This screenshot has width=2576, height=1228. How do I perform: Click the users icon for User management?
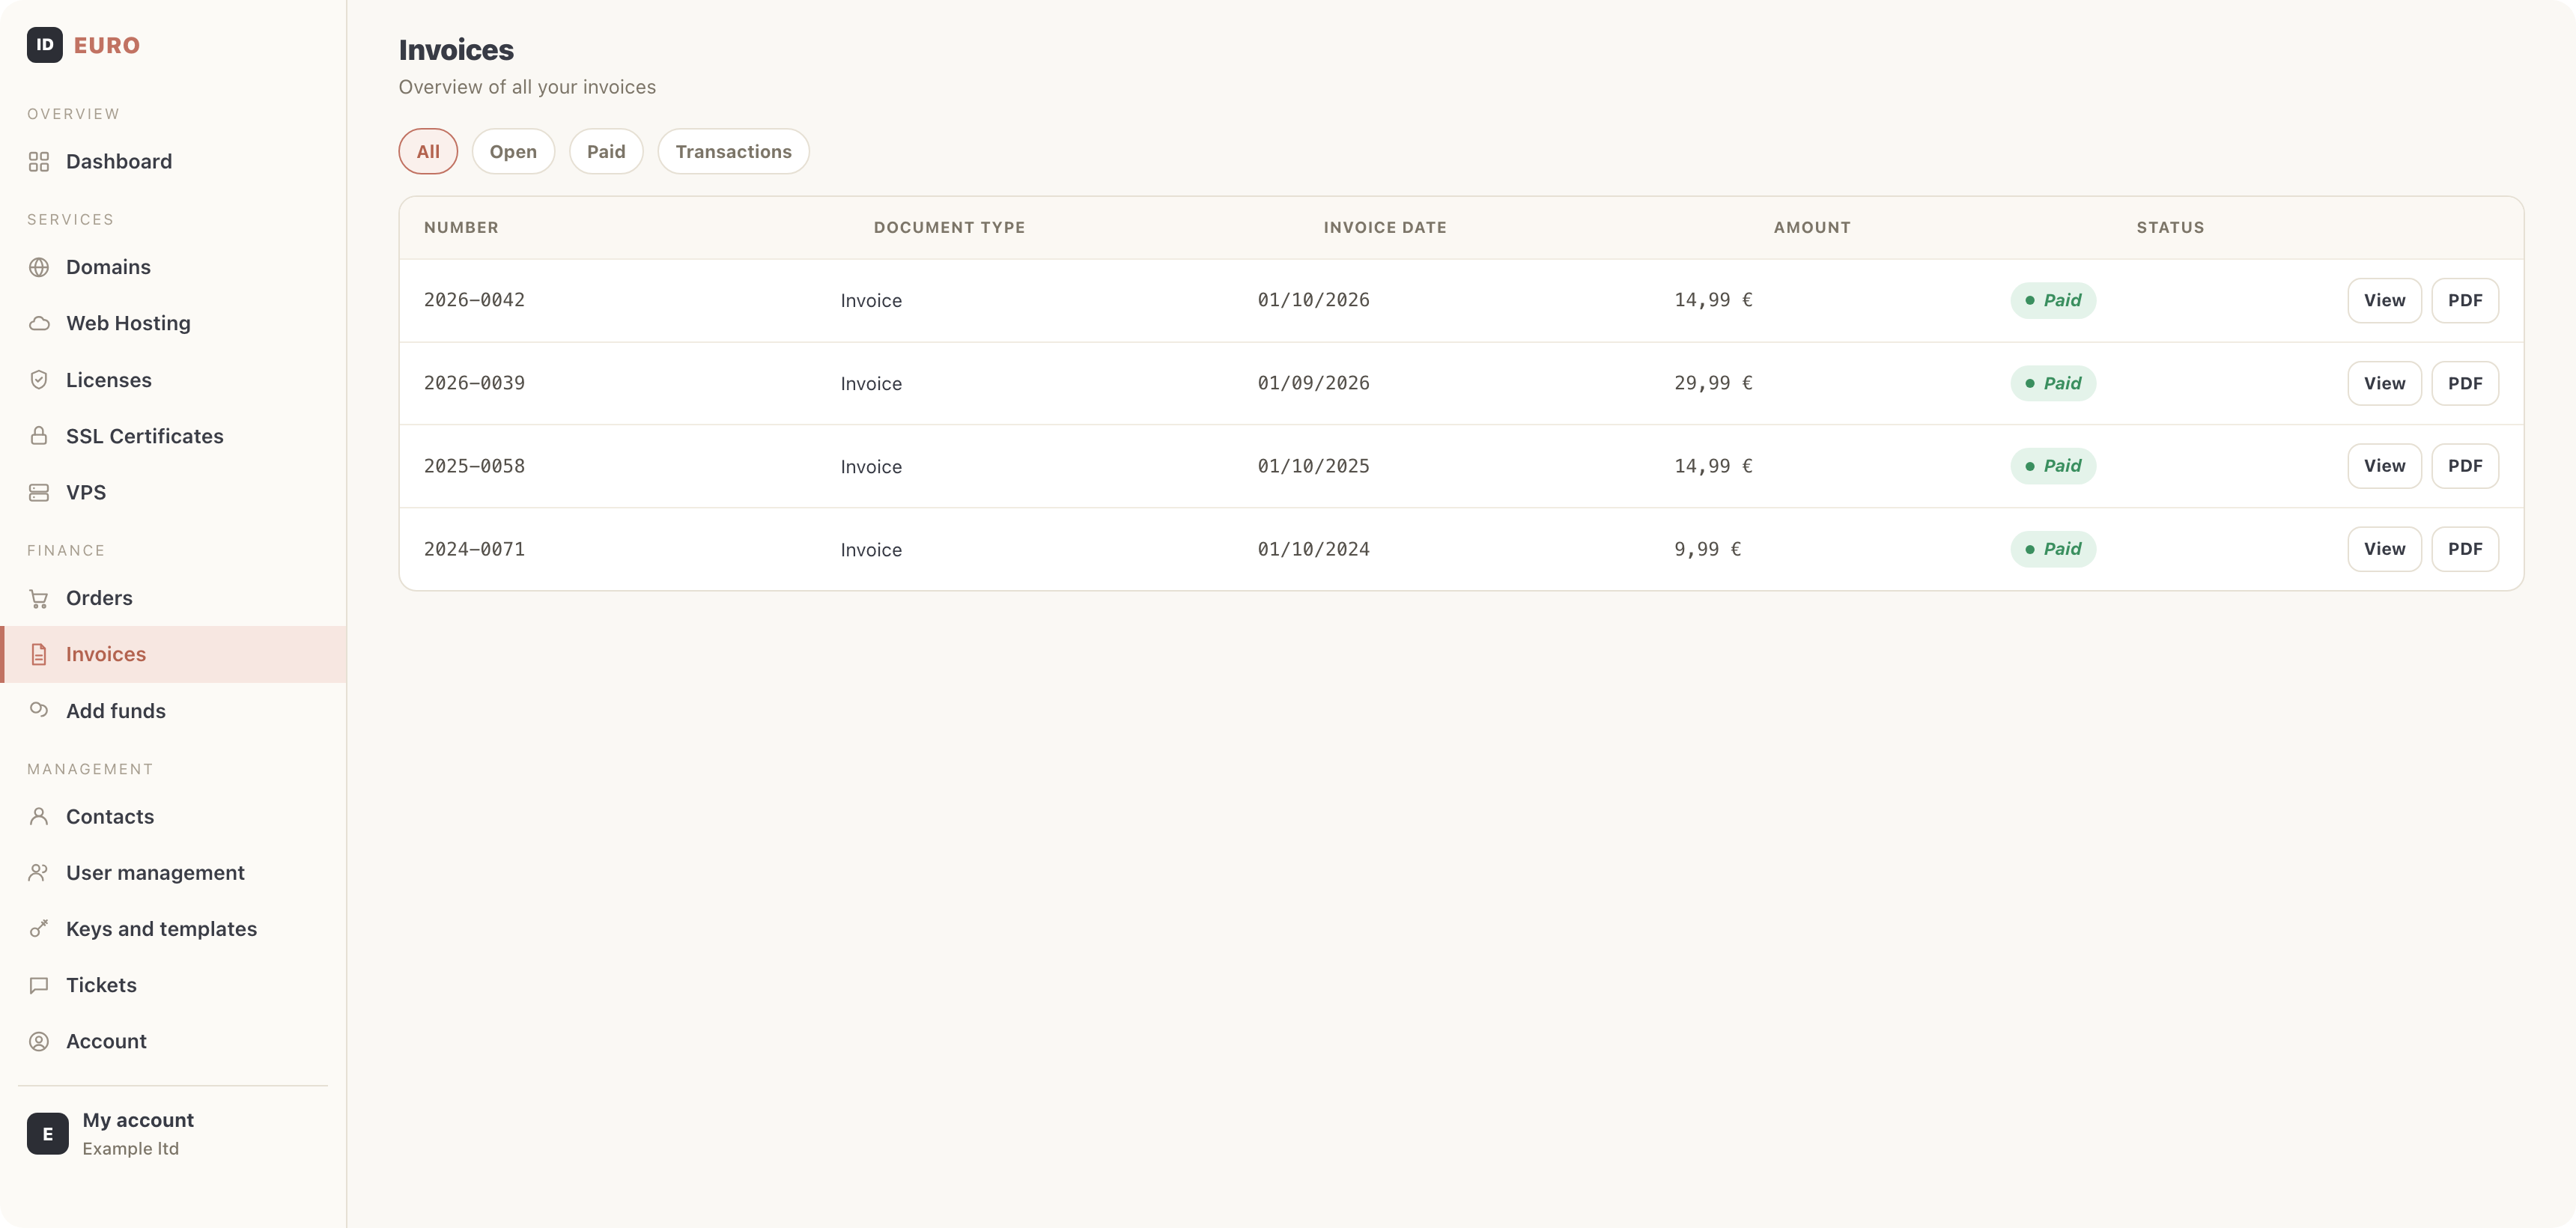click(39, 872)
